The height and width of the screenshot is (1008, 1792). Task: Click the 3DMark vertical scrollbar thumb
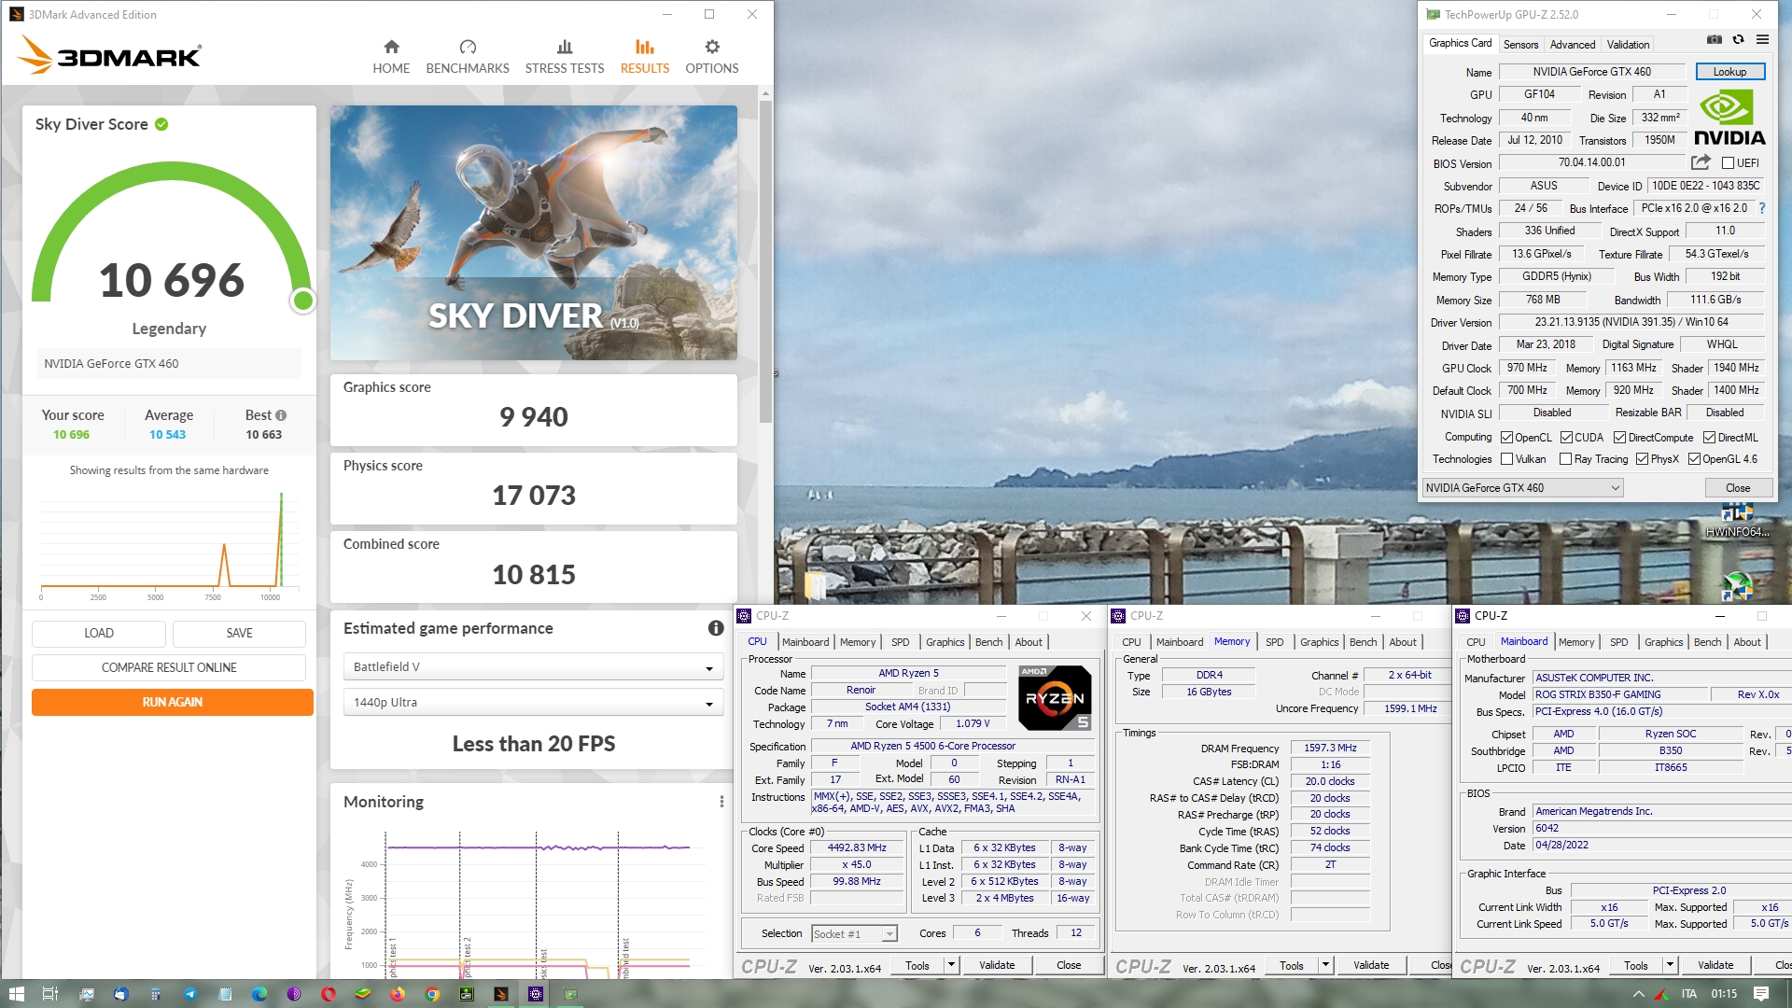765,261
